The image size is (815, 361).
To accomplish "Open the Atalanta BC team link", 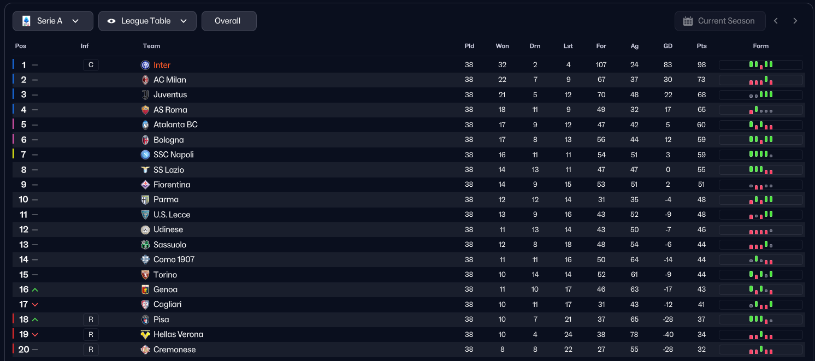I will coord(175,125).
